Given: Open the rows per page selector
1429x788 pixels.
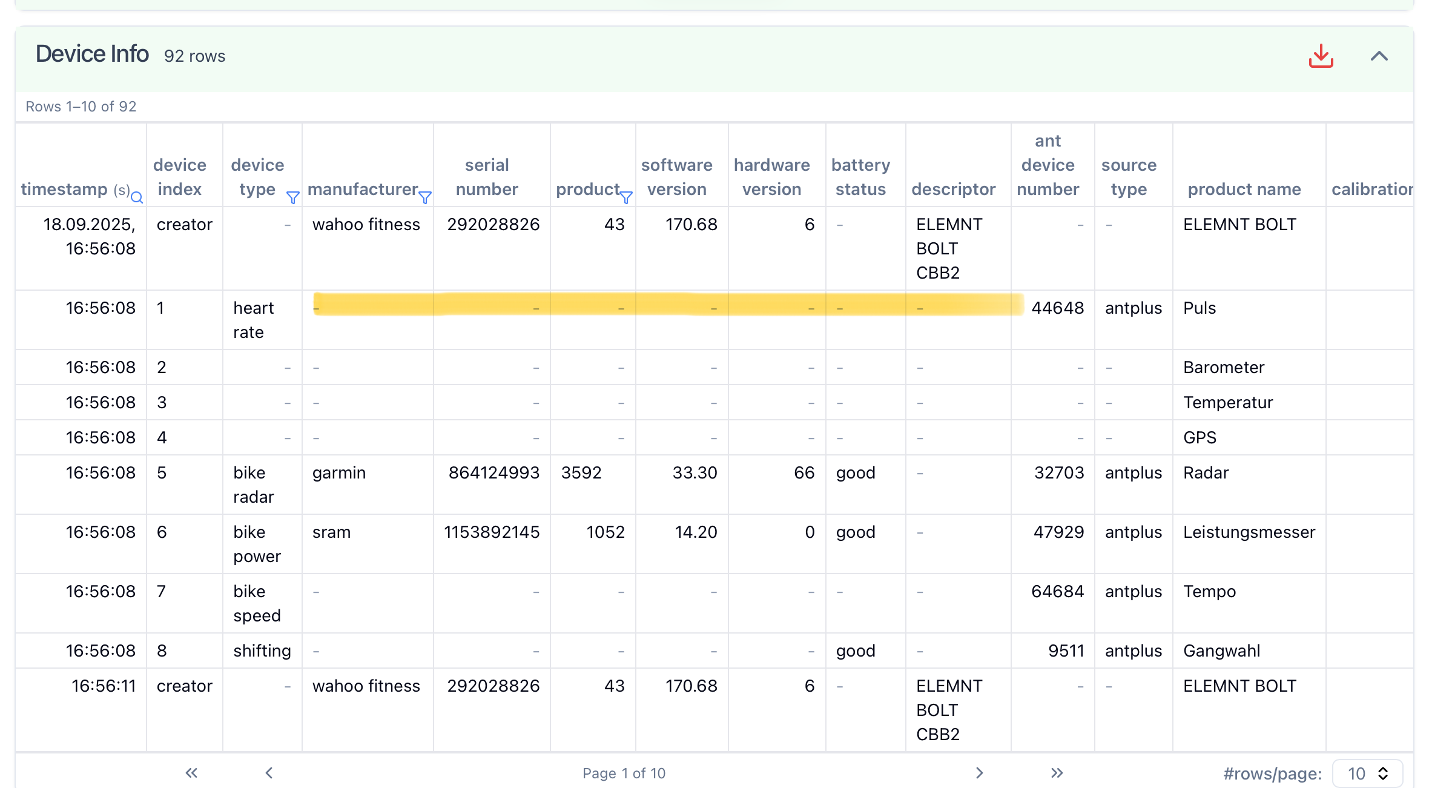Looking at the screenshot, I should pyautogui.click(x=1367, y=773).
